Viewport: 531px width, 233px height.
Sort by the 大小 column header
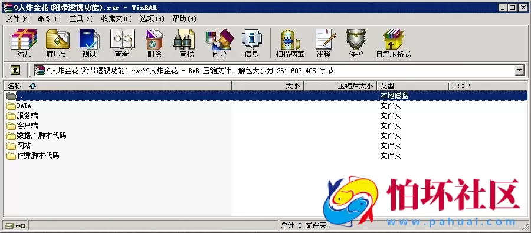tap(268, 86)
